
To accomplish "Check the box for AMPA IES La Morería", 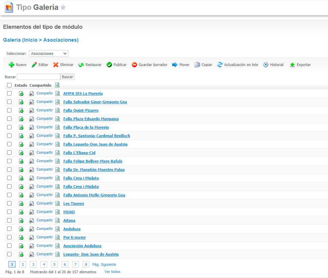I will click(9, 93).
